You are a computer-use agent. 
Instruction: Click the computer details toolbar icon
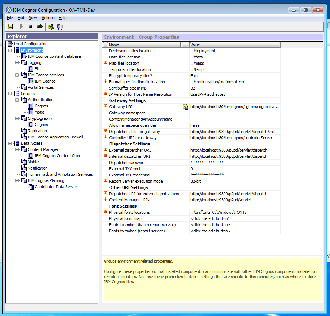[60, 27]
